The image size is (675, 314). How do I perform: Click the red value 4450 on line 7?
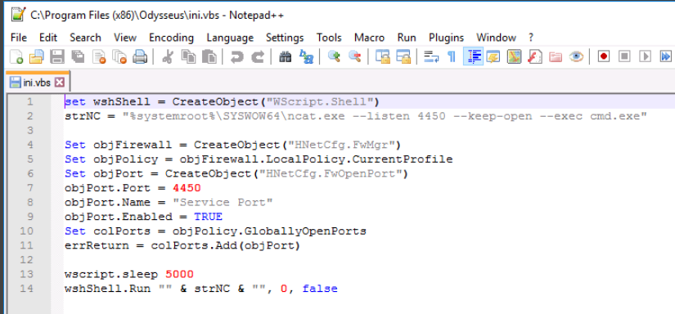pos(187,188)
